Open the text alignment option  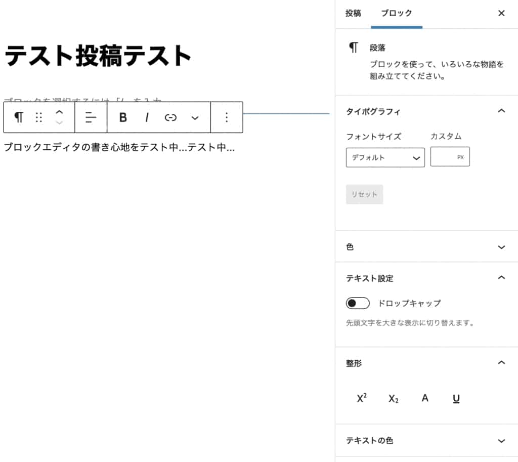click(91, 117)
